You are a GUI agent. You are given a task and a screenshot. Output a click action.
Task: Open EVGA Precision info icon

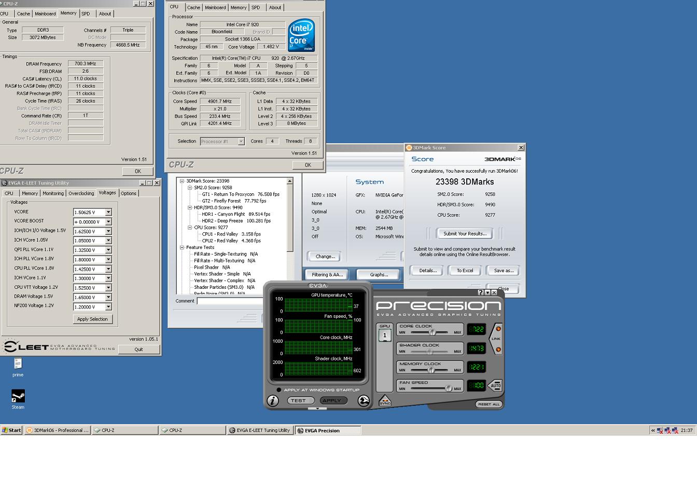(273, 400)
